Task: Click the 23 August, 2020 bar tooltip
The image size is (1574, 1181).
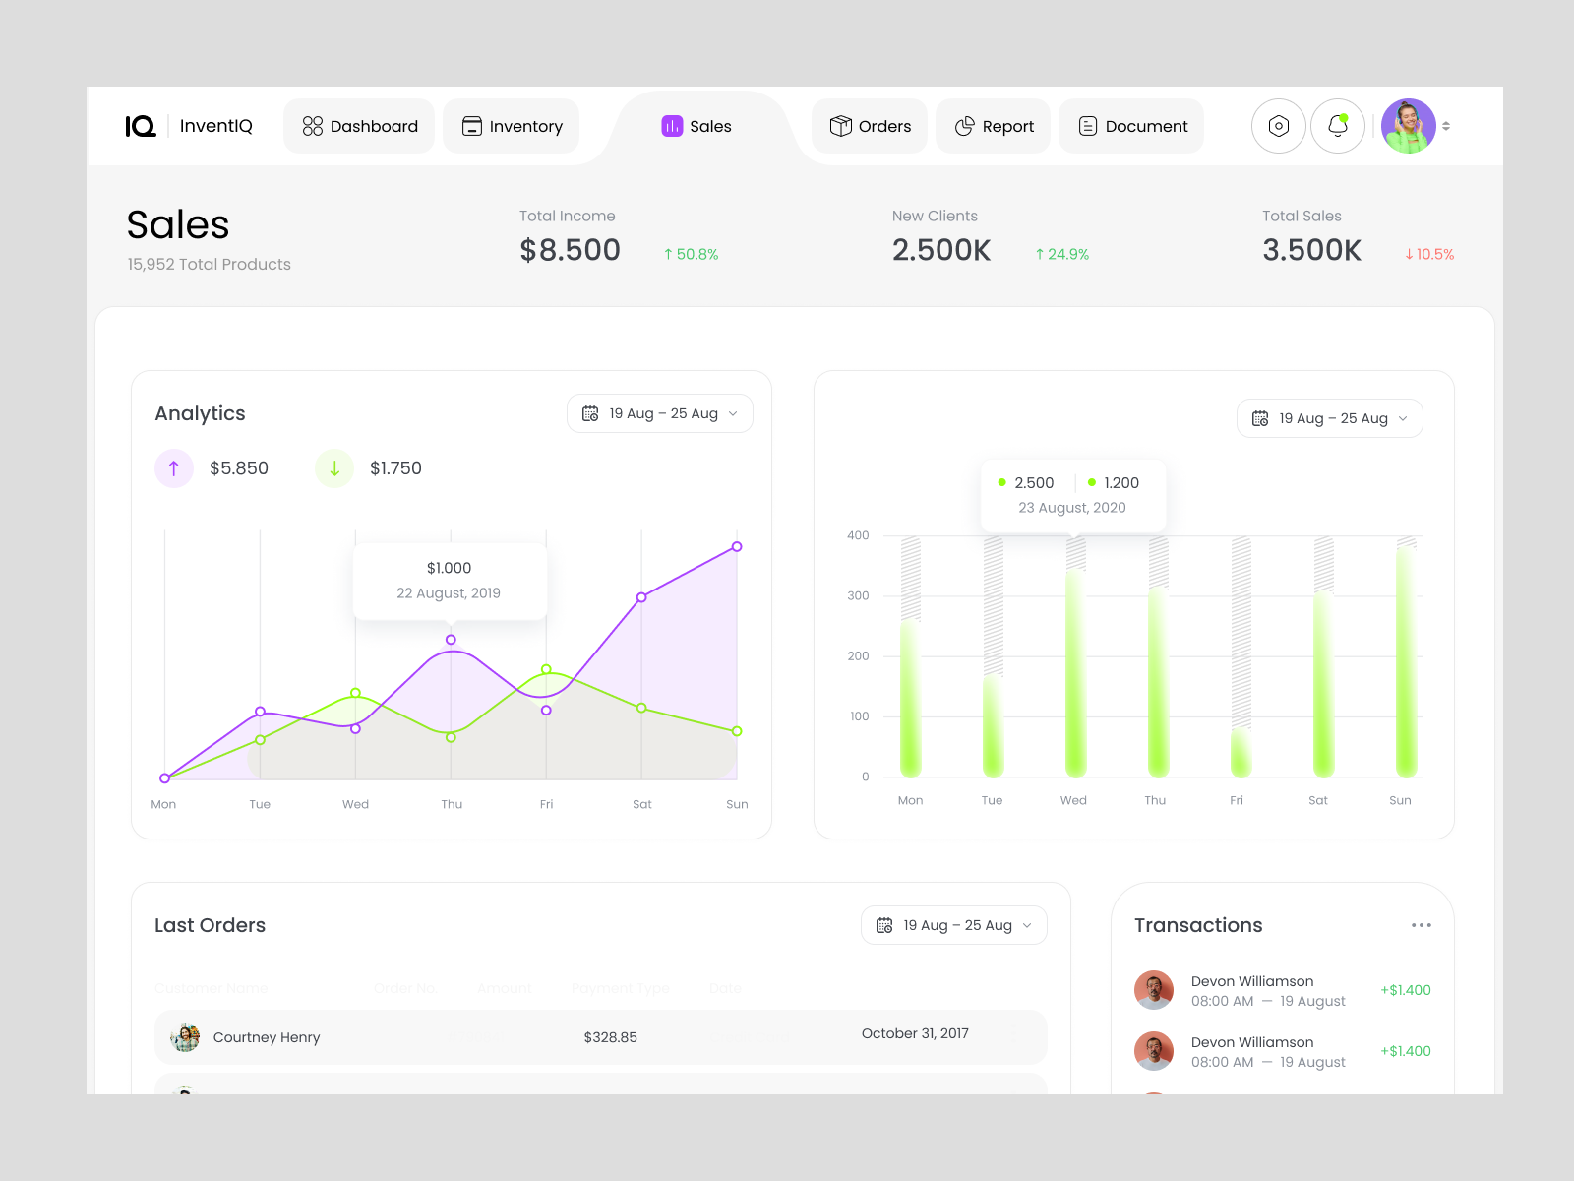Action: (1073, 497)
